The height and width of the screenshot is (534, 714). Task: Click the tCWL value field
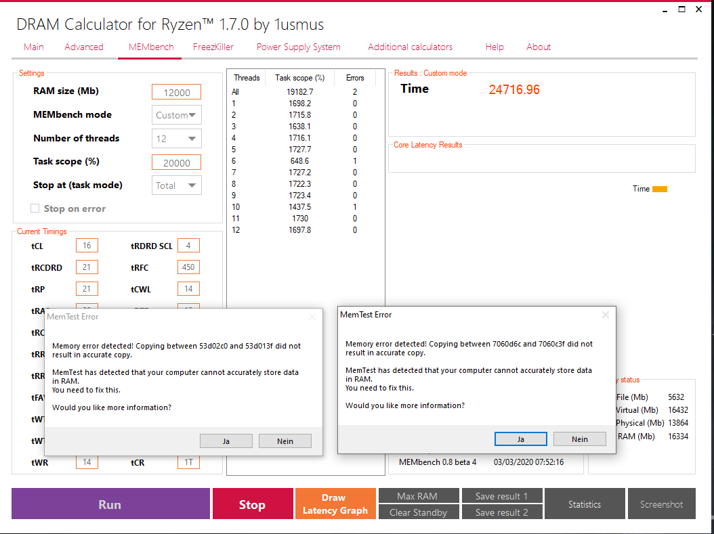pyautogui.click(x=188, y=289)
